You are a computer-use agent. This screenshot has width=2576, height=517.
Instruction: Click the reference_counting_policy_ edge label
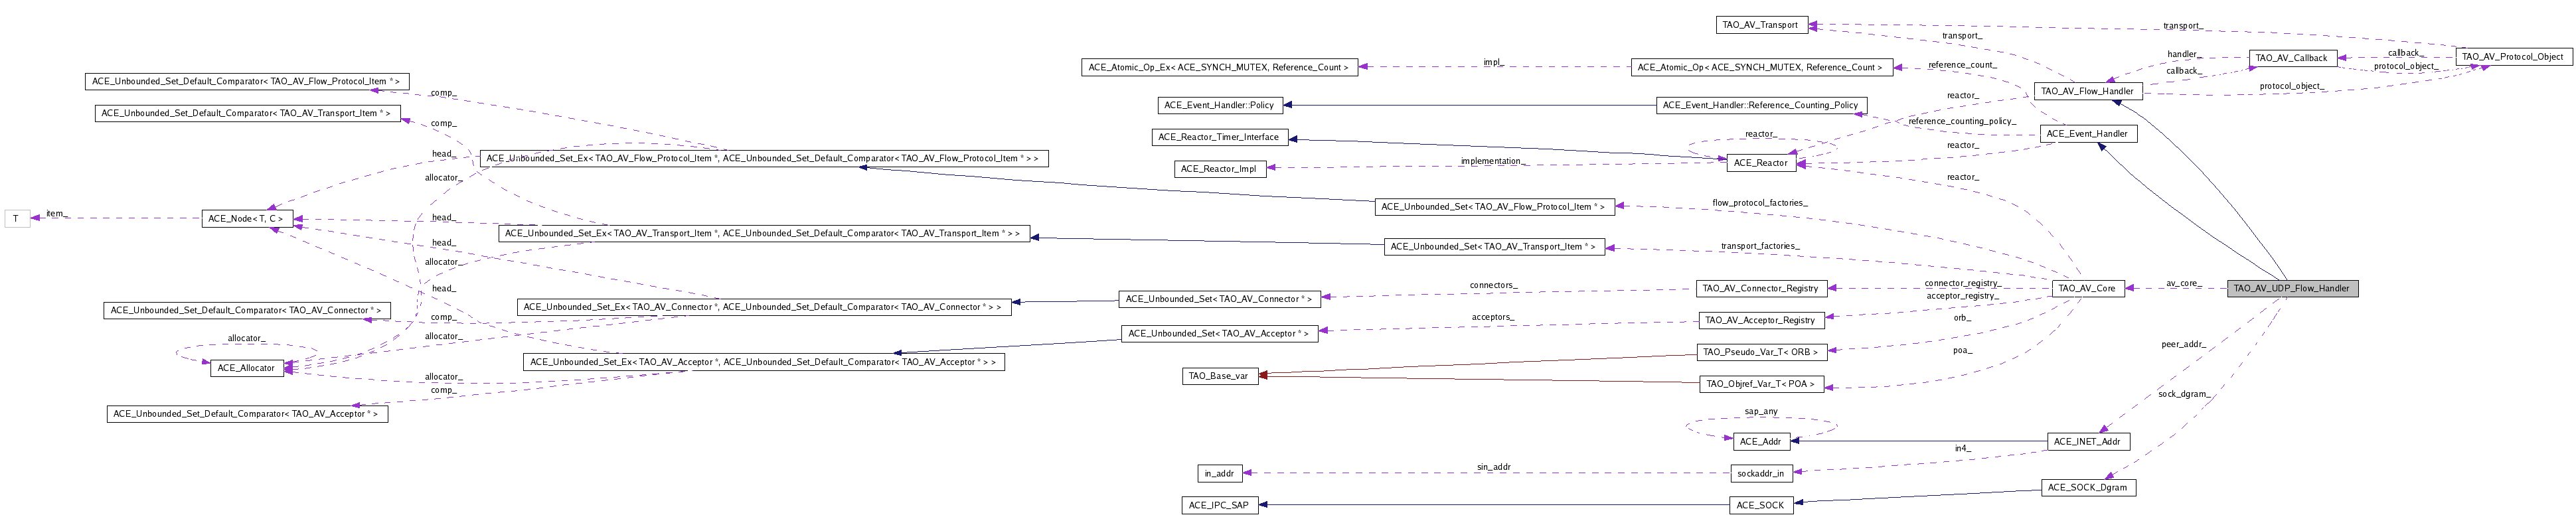click(x=1961, y=122)
